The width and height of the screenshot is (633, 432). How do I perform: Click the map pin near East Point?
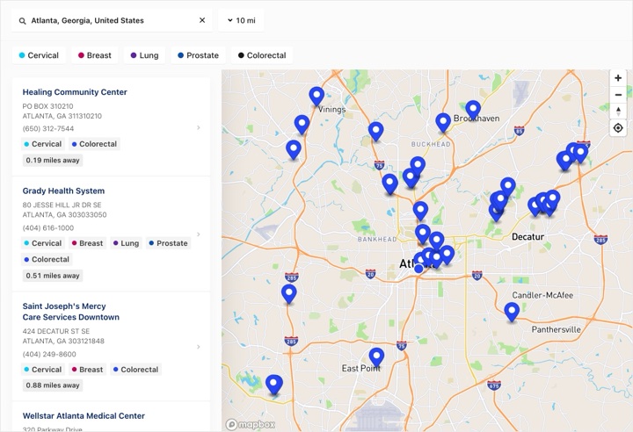pos(376,357)
